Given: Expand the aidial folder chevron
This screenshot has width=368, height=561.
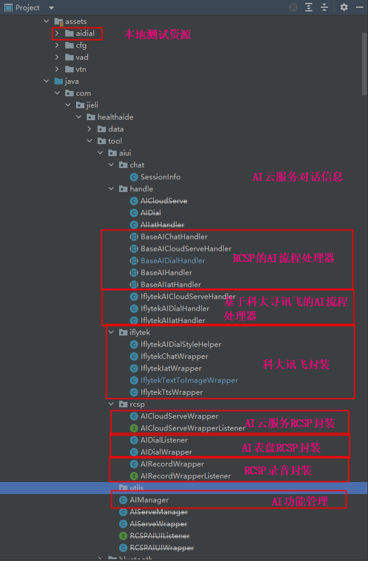Looking at the screenshot, I should coord(57,33).
